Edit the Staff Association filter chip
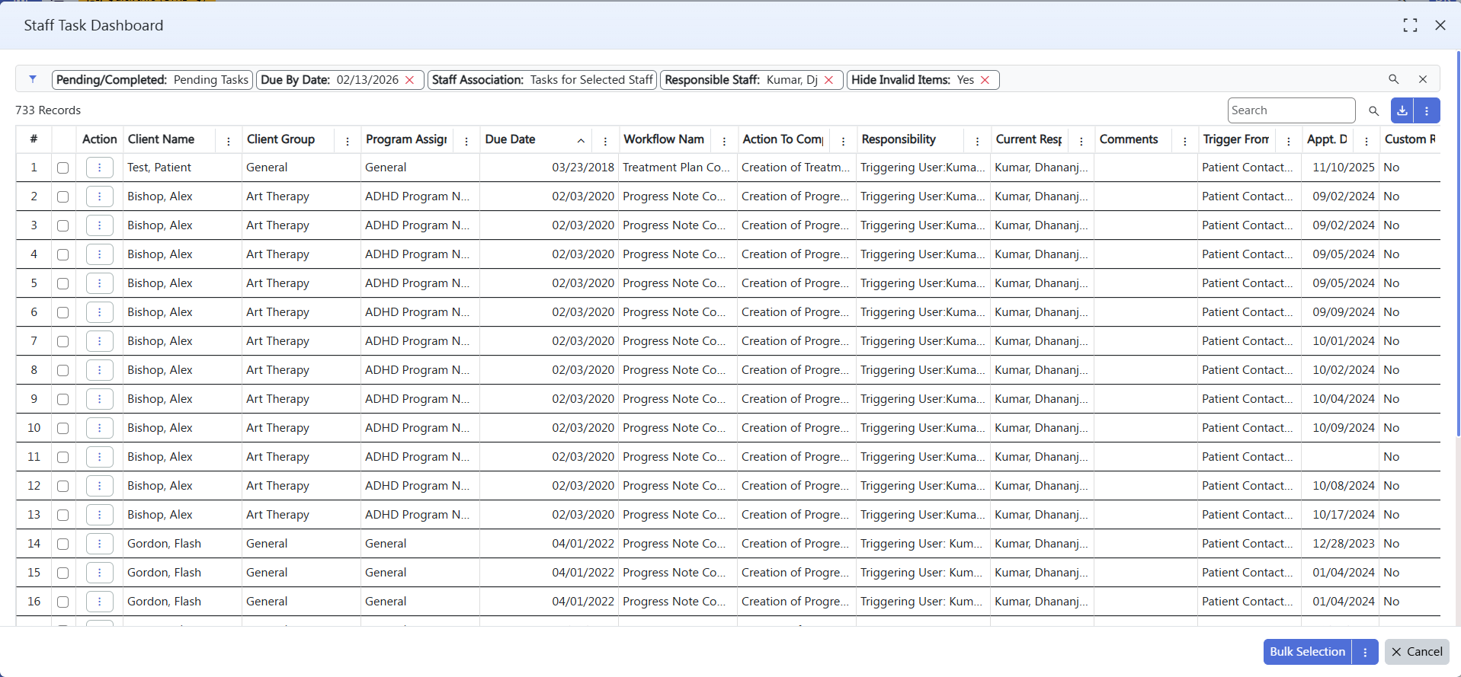Viewport: 1461px width, 677px height. point(542,80)
